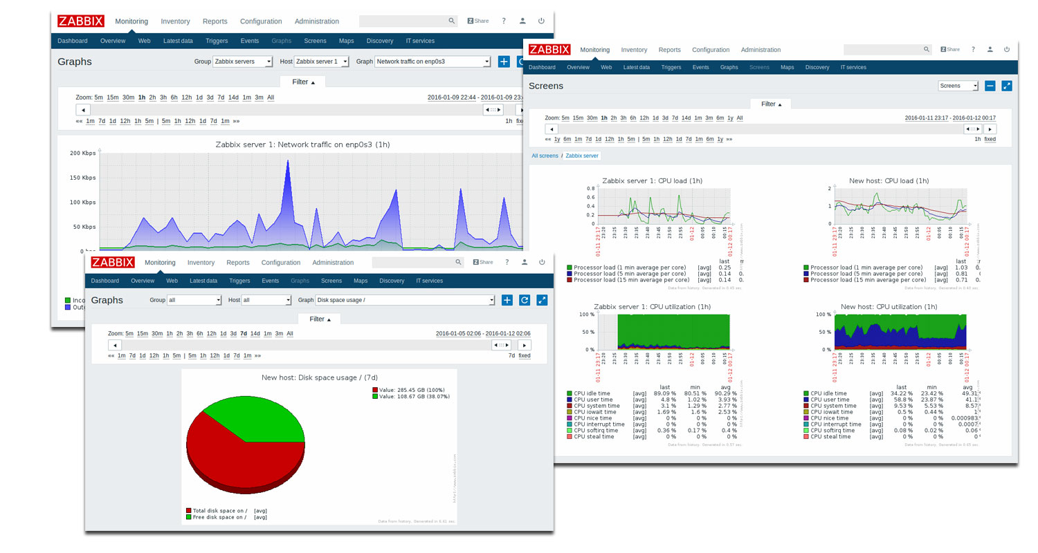The height and width of the screenshot is (553, 1038).
Task: Click the plus icon beside the Disk space usage dropdown
Action: pyautogui.click(x=507, y=300)
